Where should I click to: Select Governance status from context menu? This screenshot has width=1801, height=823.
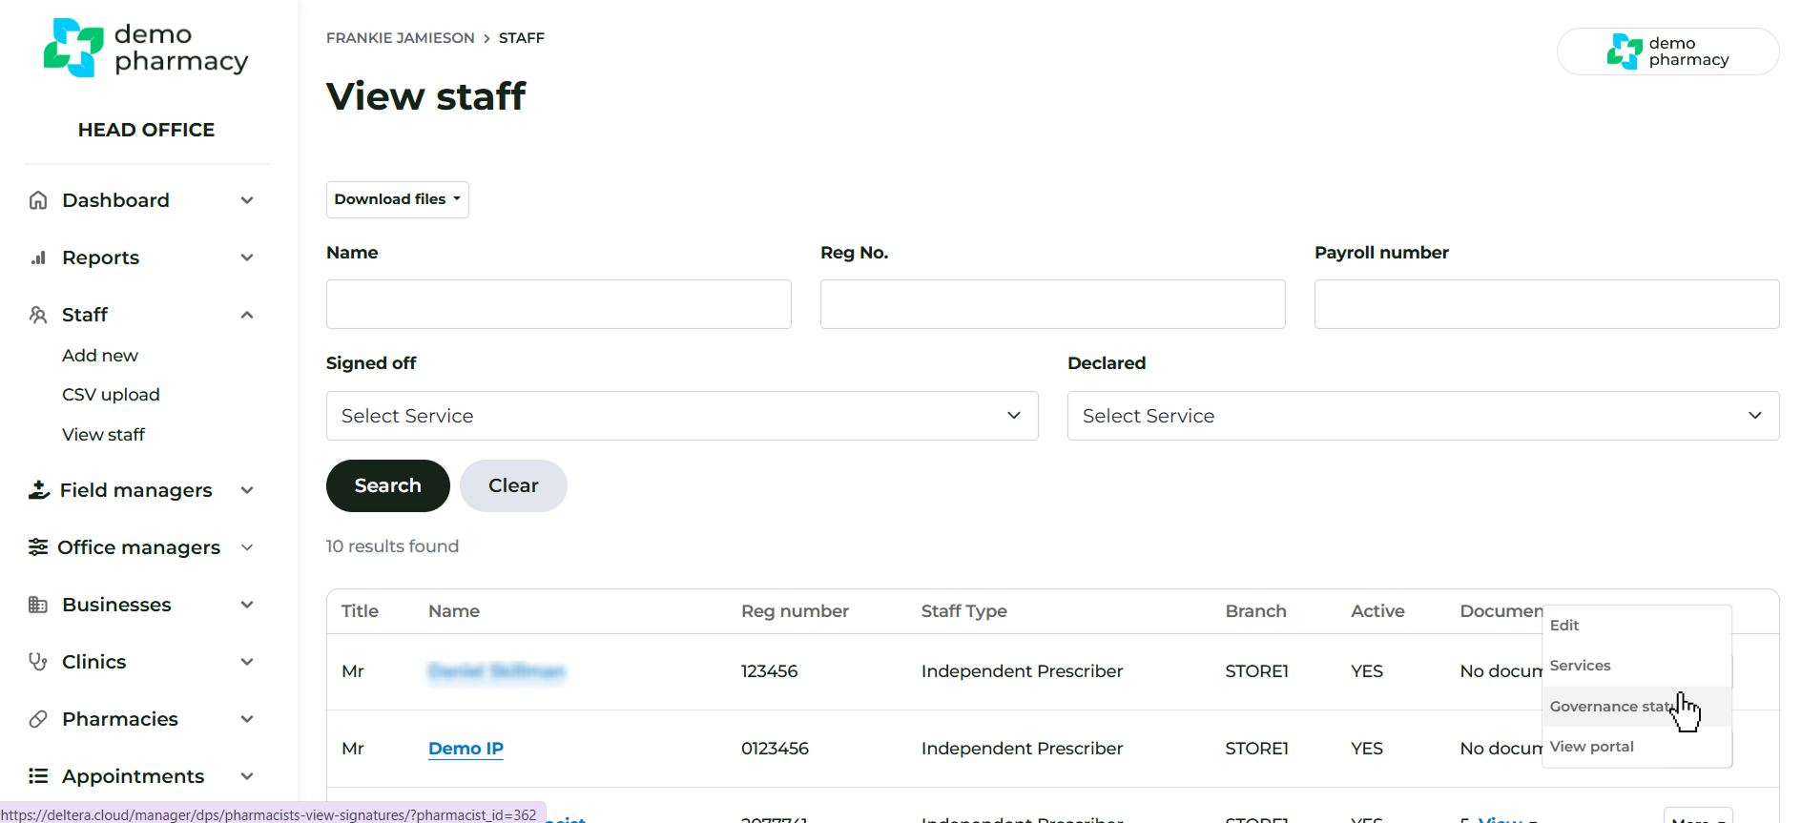tap(1611, 707)
